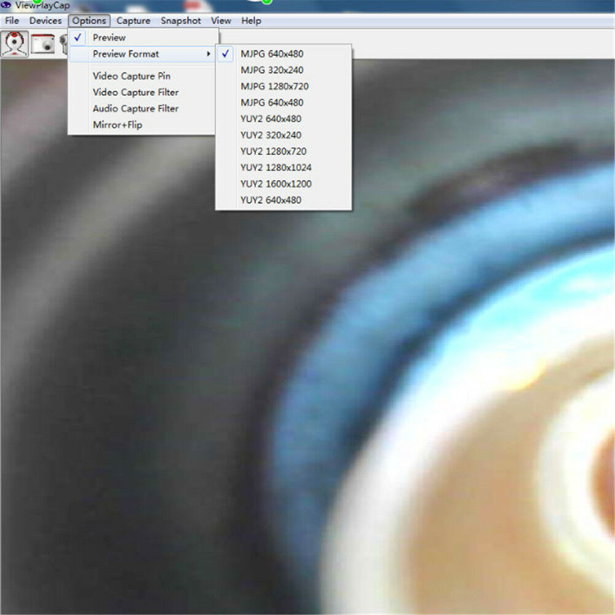
Task: Open the Capture menu
Action: point(133,21)
